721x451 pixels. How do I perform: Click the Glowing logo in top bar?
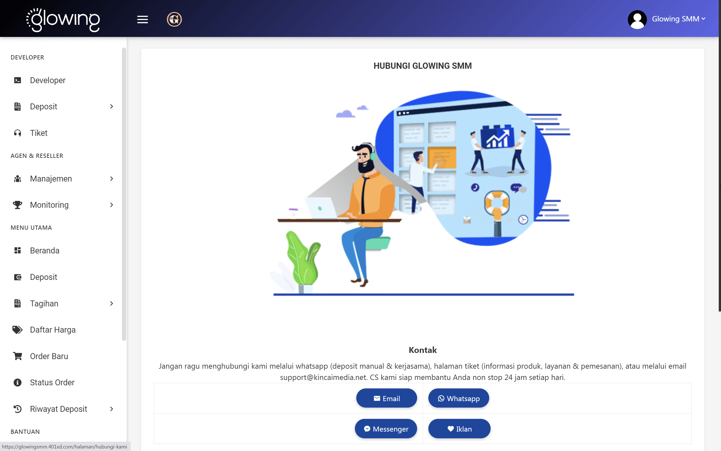pos(63,20)
